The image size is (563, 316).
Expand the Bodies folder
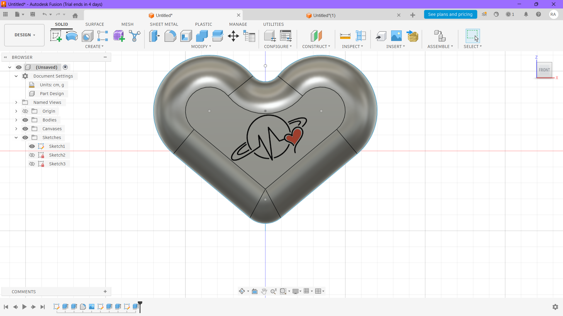point(16,120)
